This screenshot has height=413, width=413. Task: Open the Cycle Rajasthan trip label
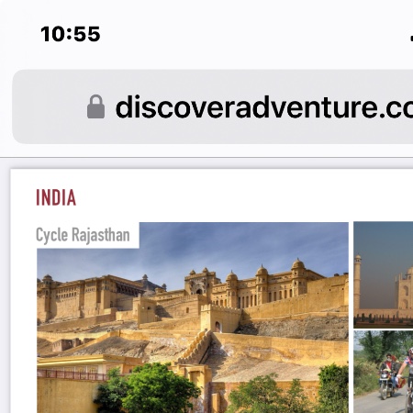point(83,235)
